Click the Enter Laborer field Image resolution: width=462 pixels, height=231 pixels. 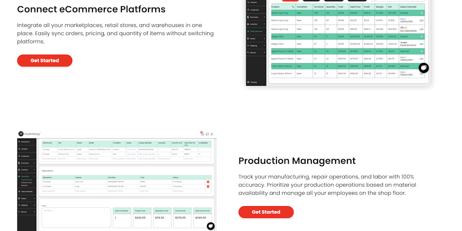point(90,191)
